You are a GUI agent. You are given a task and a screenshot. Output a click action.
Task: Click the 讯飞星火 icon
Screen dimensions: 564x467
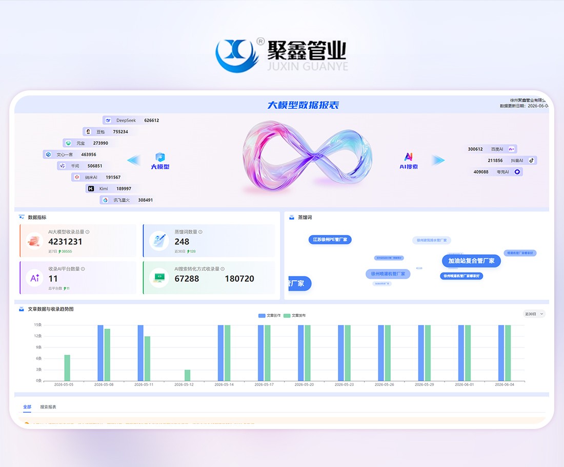106,200
